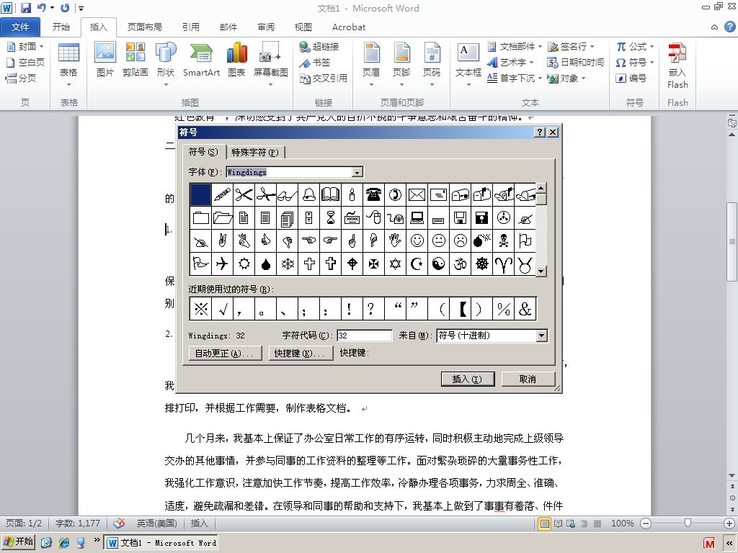Open the Footer (页脚) menu
738x553 pixels.
401,64
